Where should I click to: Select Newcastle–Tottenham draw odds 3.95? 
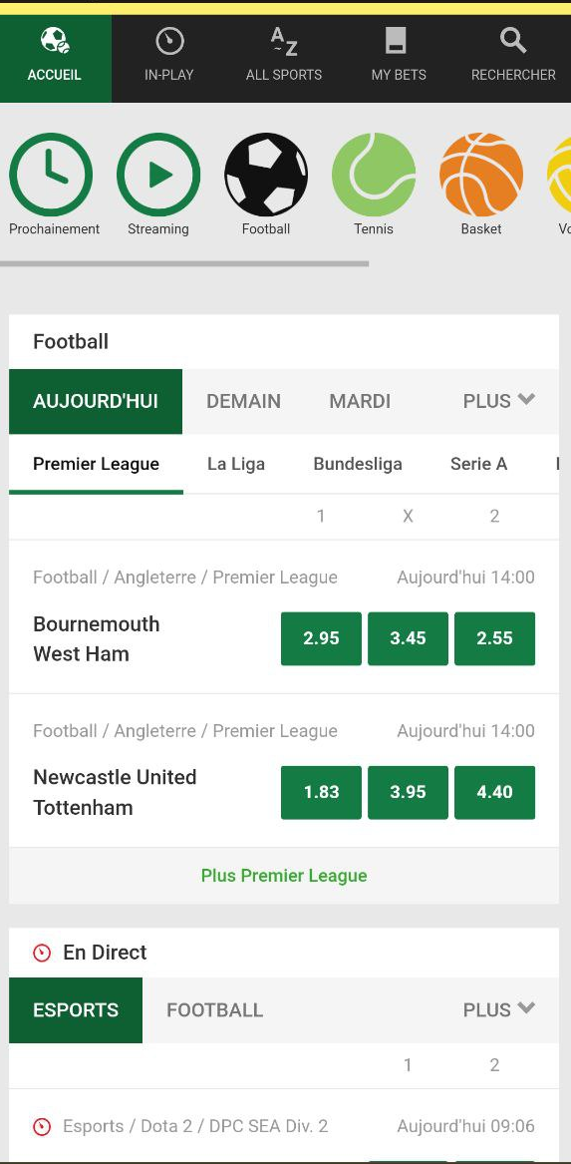(x=408, y=792)
